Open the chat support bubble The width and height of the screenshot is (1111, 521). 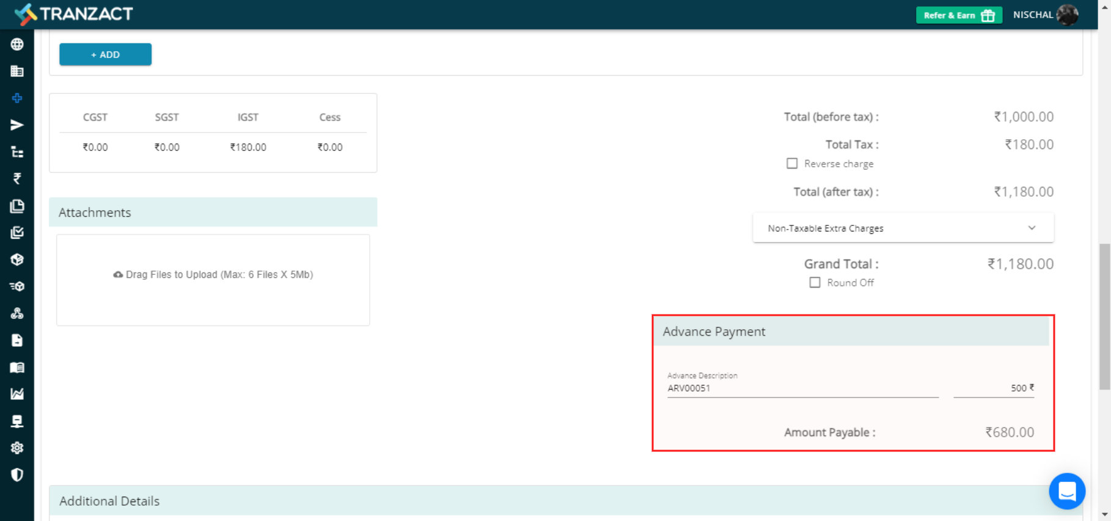[x=1067, y=491]
